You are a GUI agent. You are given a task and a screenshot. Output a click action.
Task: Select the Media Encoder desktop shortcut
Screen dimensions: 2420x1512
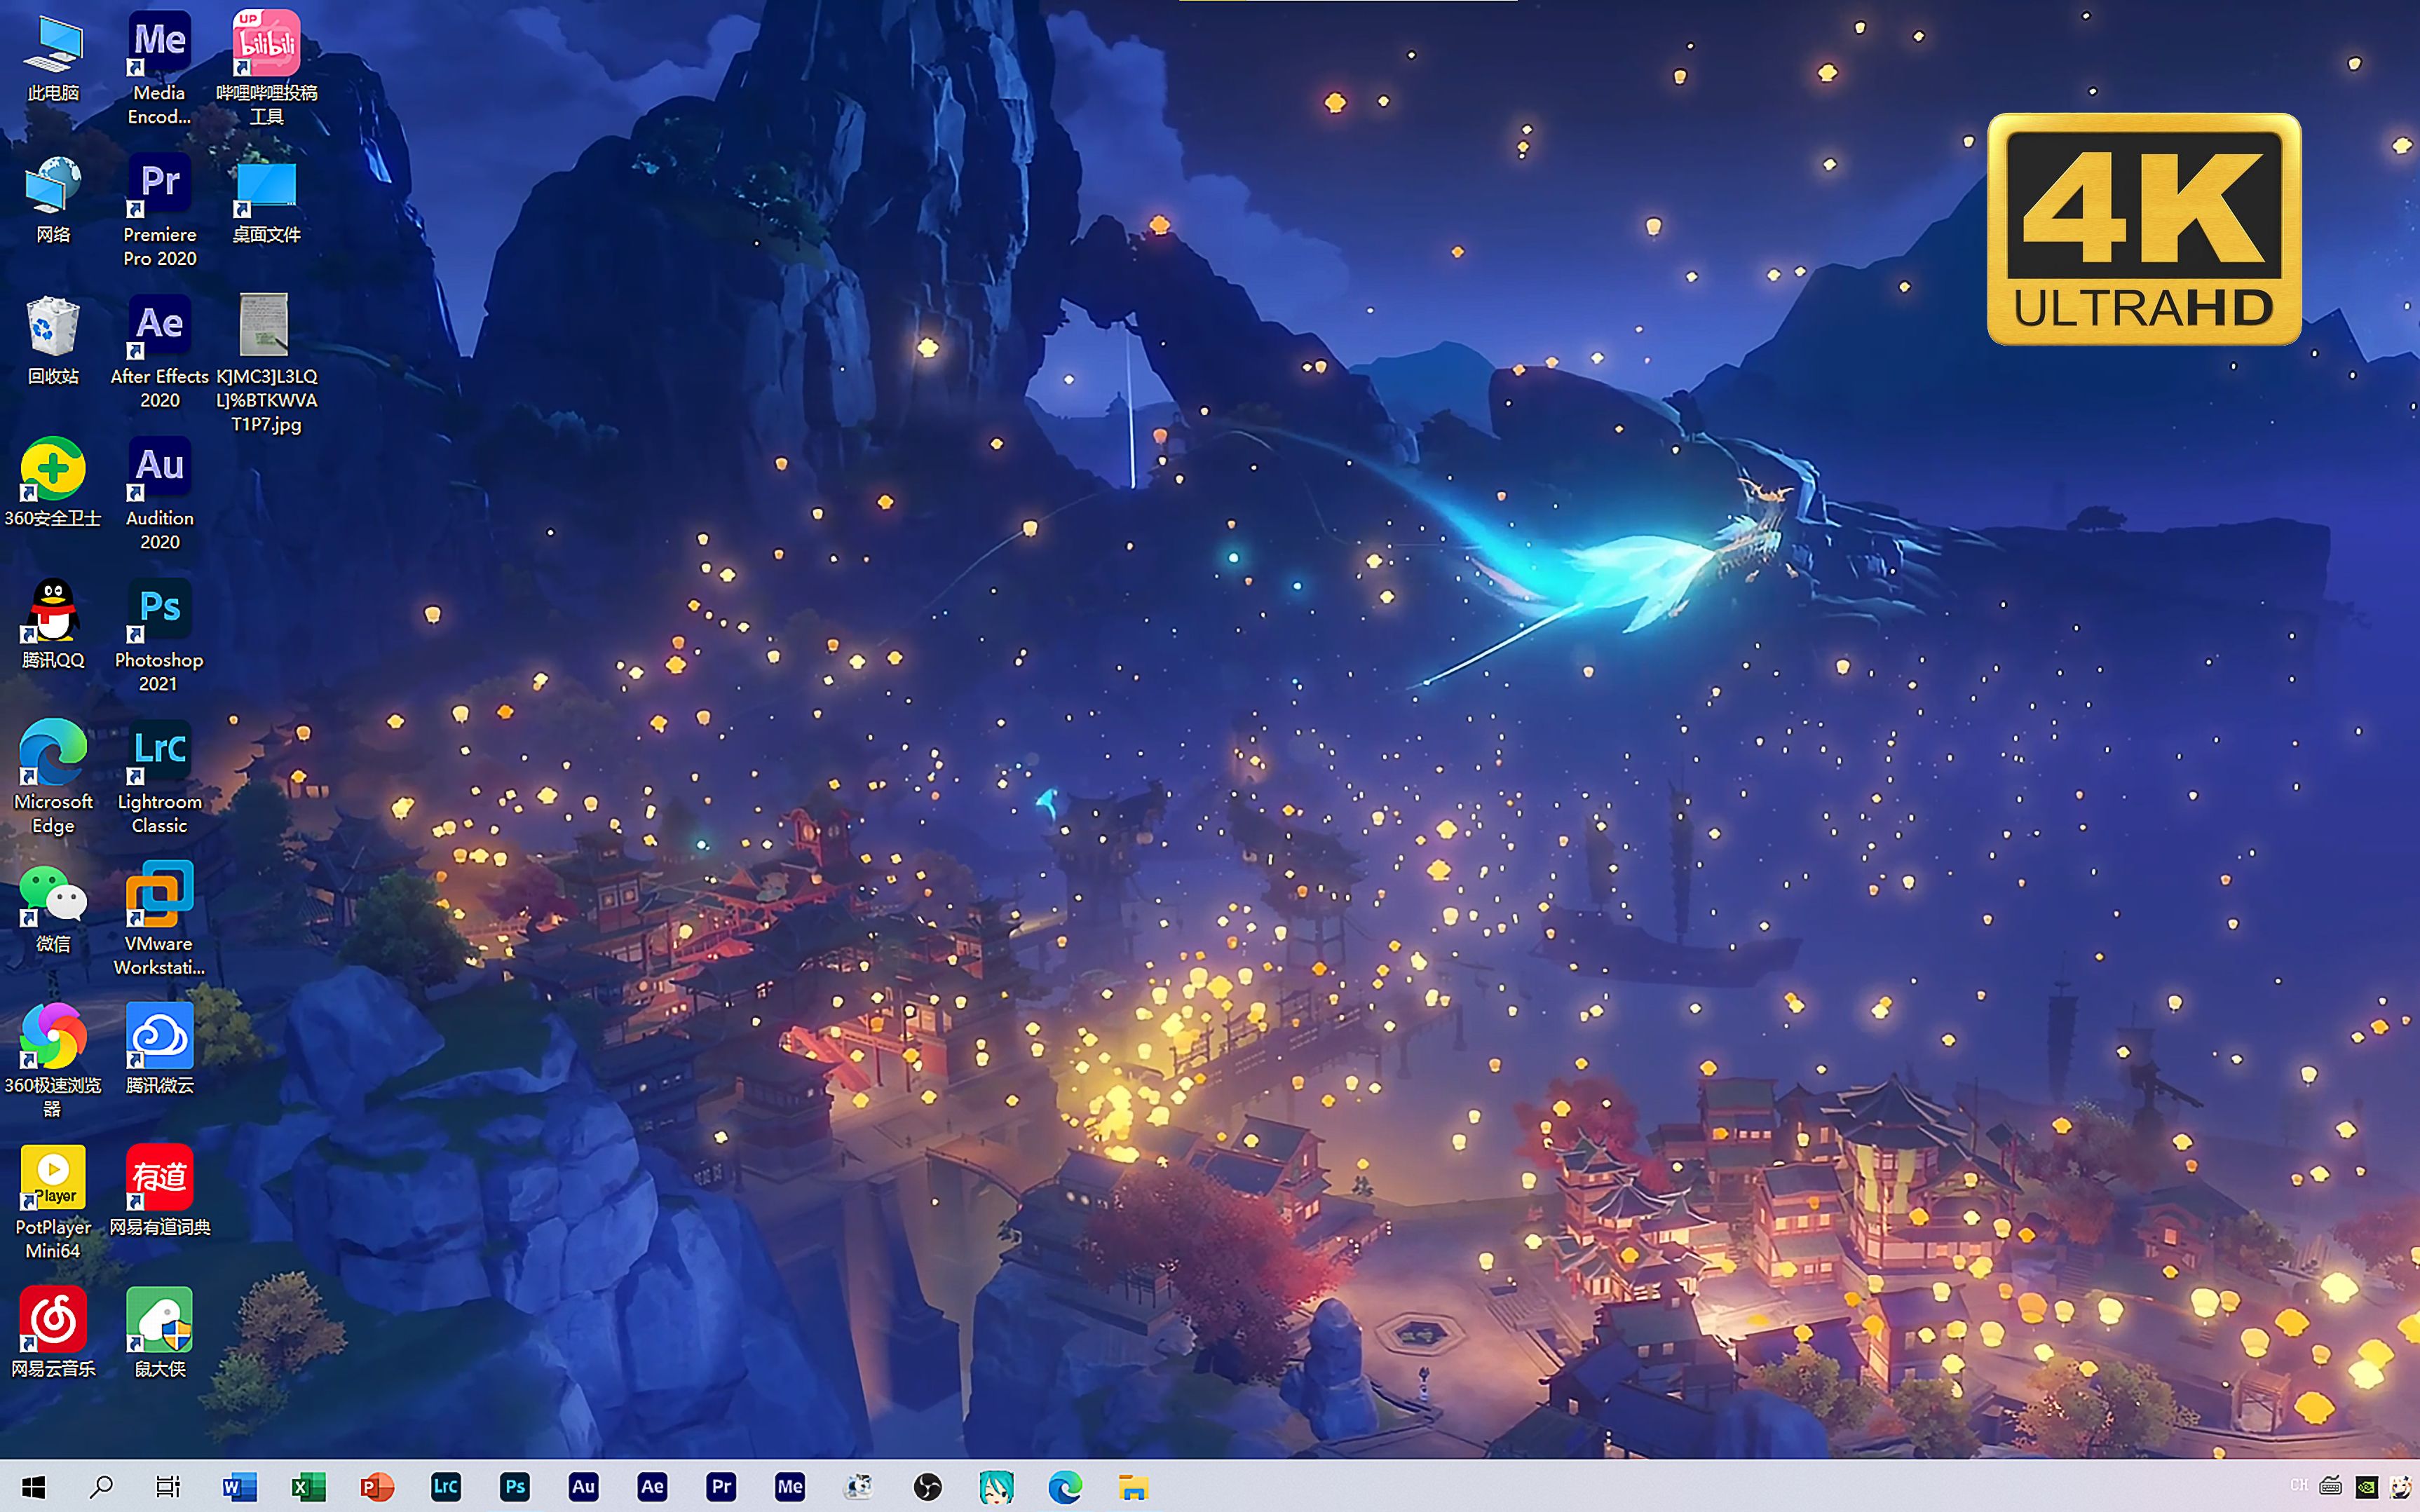(x=159, y=68)
